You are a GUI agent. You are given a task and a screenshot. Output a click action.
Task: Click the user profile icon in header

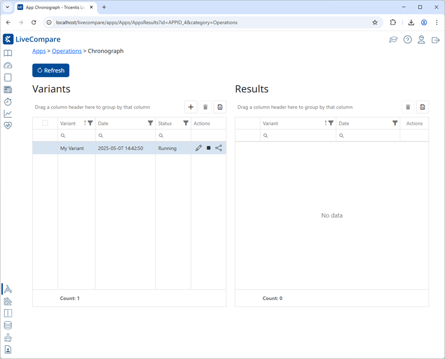point(421,40)
